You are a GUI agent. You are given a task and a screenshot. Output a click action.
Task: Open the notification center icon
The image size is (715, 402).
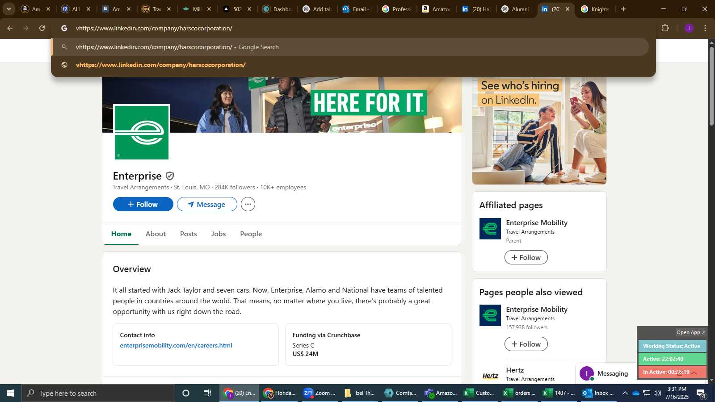click(x=701, y=394)
